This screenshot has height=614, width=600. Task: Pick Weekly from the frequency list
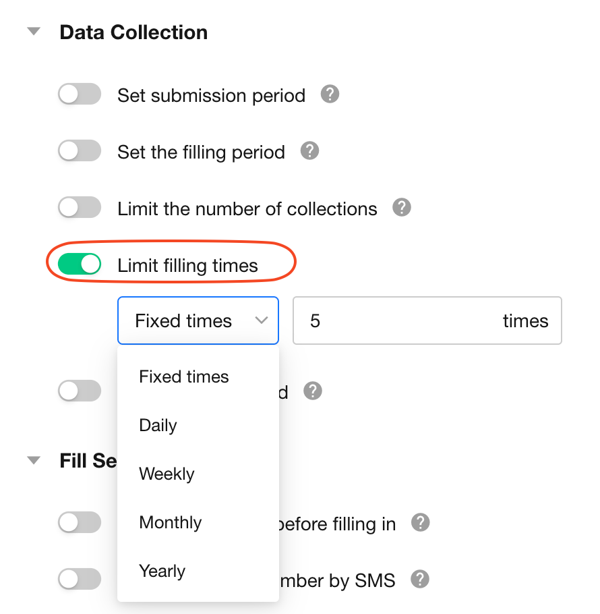pos(167,474)
